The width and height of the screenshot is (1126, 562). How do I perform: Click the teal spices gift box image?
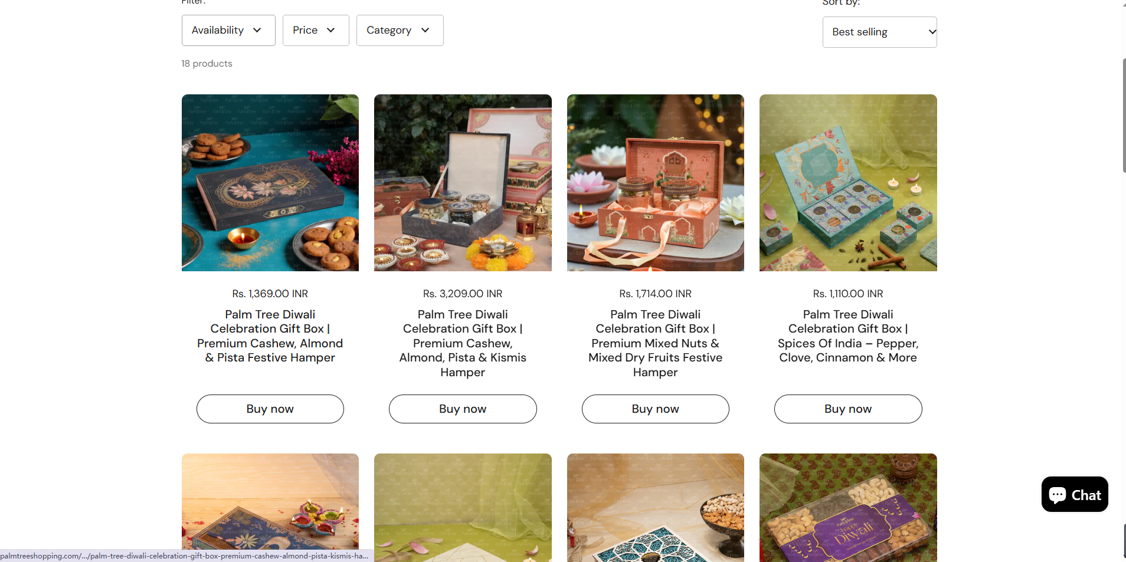[847, 183]
